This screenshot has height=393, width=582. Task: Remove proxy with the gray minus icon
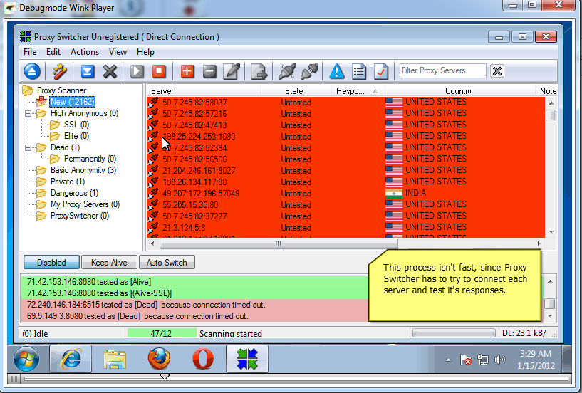pos(209,71)
